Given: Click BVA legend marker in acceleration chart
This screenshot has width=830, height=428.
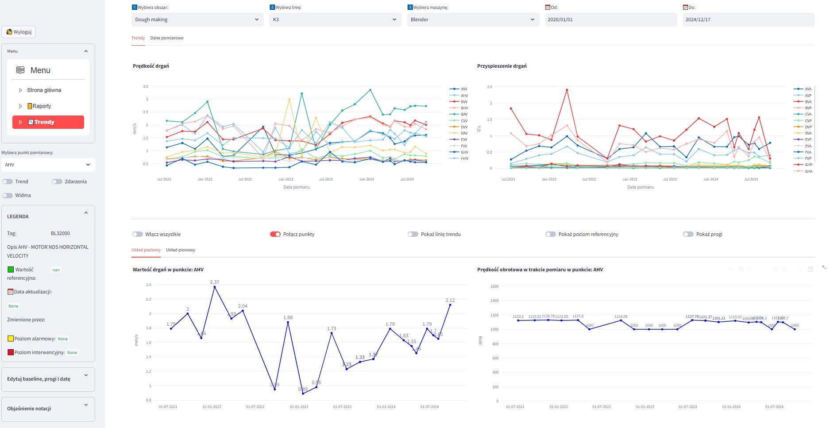Looking at the screenshot, I should 798,102.
